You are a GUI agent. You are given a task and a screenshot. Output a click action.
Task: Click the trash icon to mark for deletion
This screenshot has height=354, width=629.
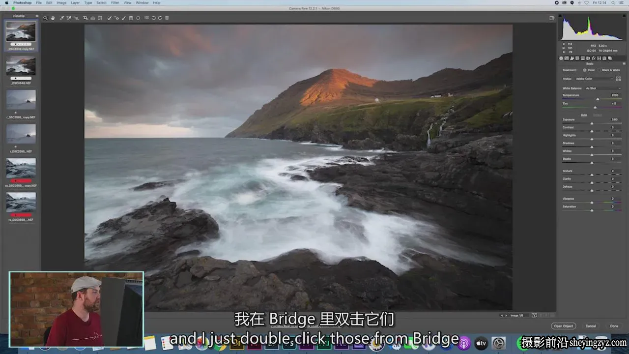[x=167, y=18]
